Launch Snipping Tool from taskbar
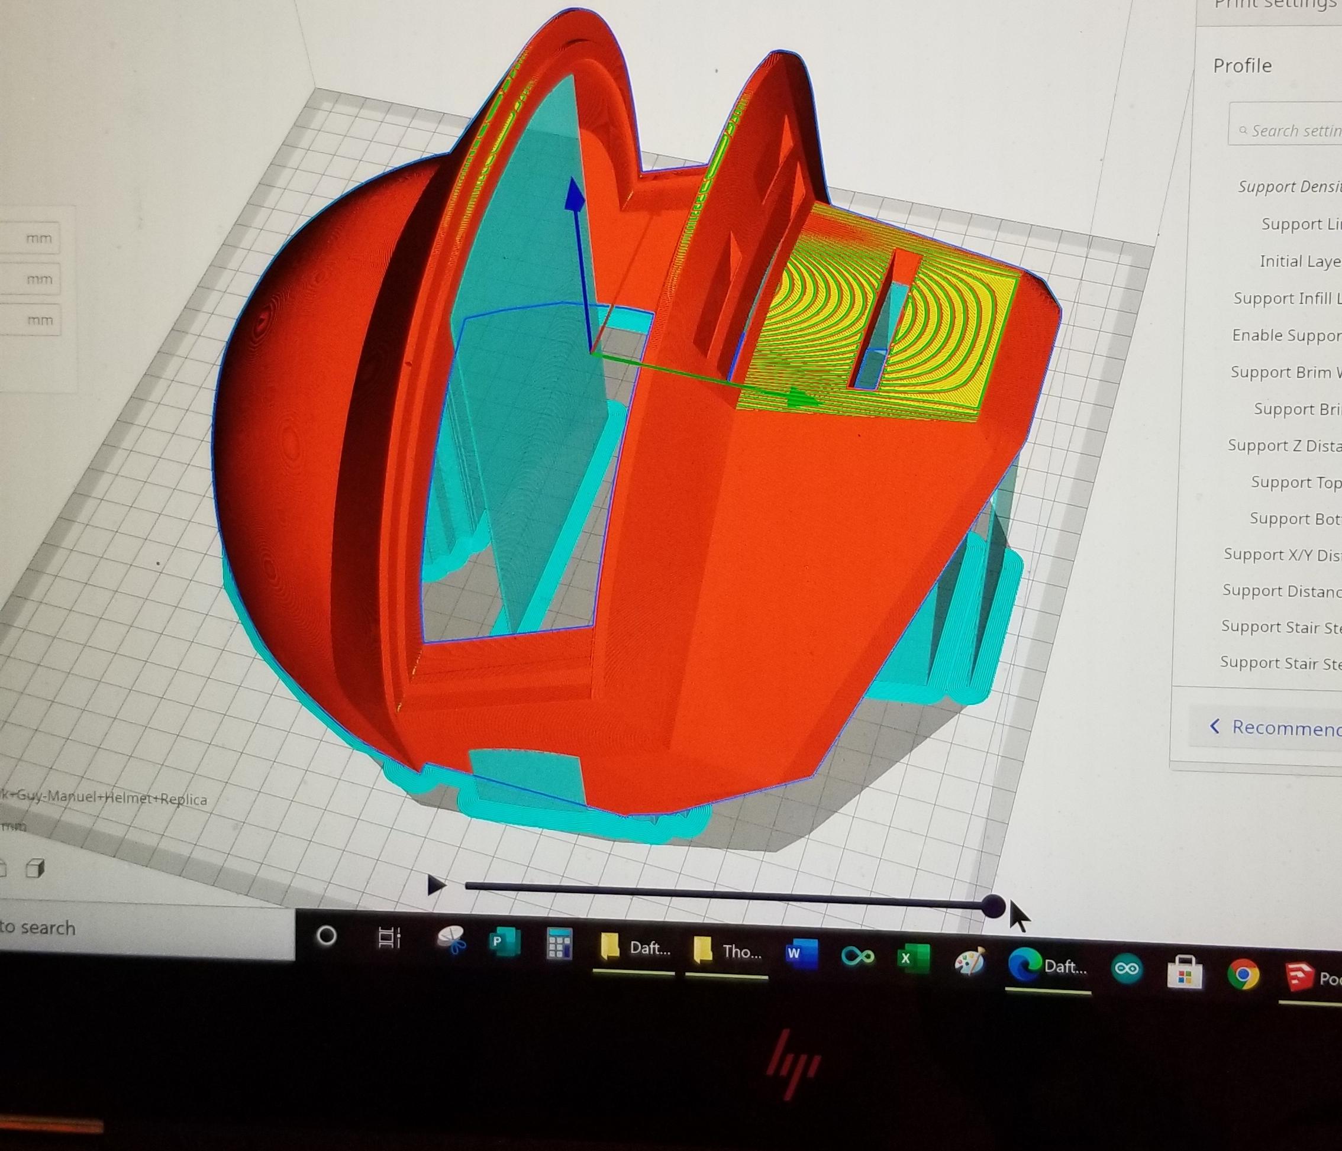Image resolution: width=1342 pixels, height=1151 pixels. (x=451, y=940)
